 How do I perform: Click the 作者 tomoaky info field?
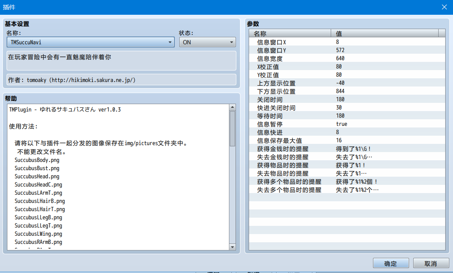[121, 80]
